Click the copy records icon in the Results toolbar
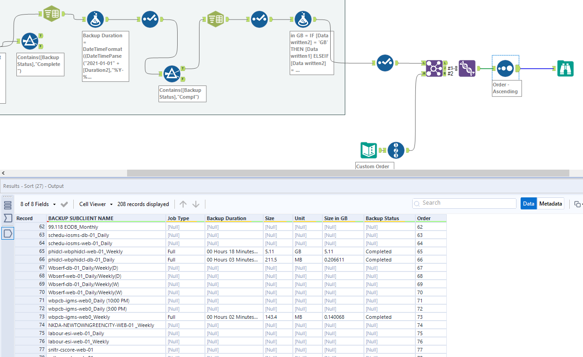 [577, 204]
